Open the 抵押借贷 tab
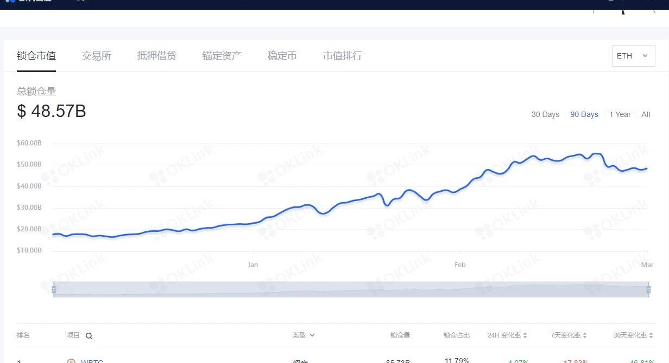The height and width of the screenshot is (363, 669). (x=157, y=56)
